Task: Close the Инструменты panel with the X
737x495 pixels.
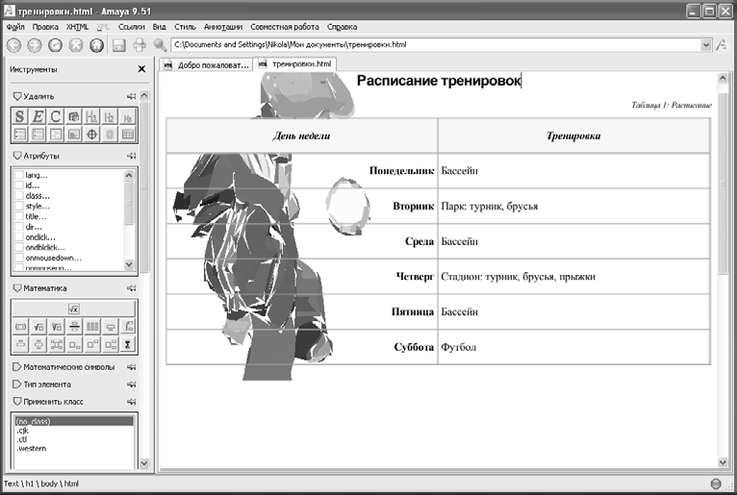Action: (x=141, y=69)
